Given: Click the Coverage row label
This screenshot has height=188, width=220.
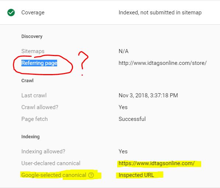Looking at the screenshot, I should 33,13.
